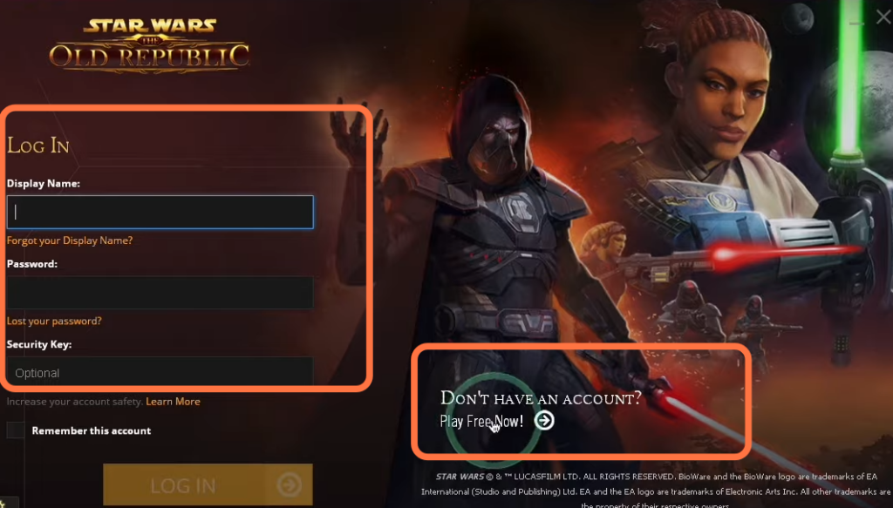The height and width of the screenshot is (508, 893).
Task: Click the small icon in bottom-left corner
Action: pyautogui.click(x=3, y=503)
